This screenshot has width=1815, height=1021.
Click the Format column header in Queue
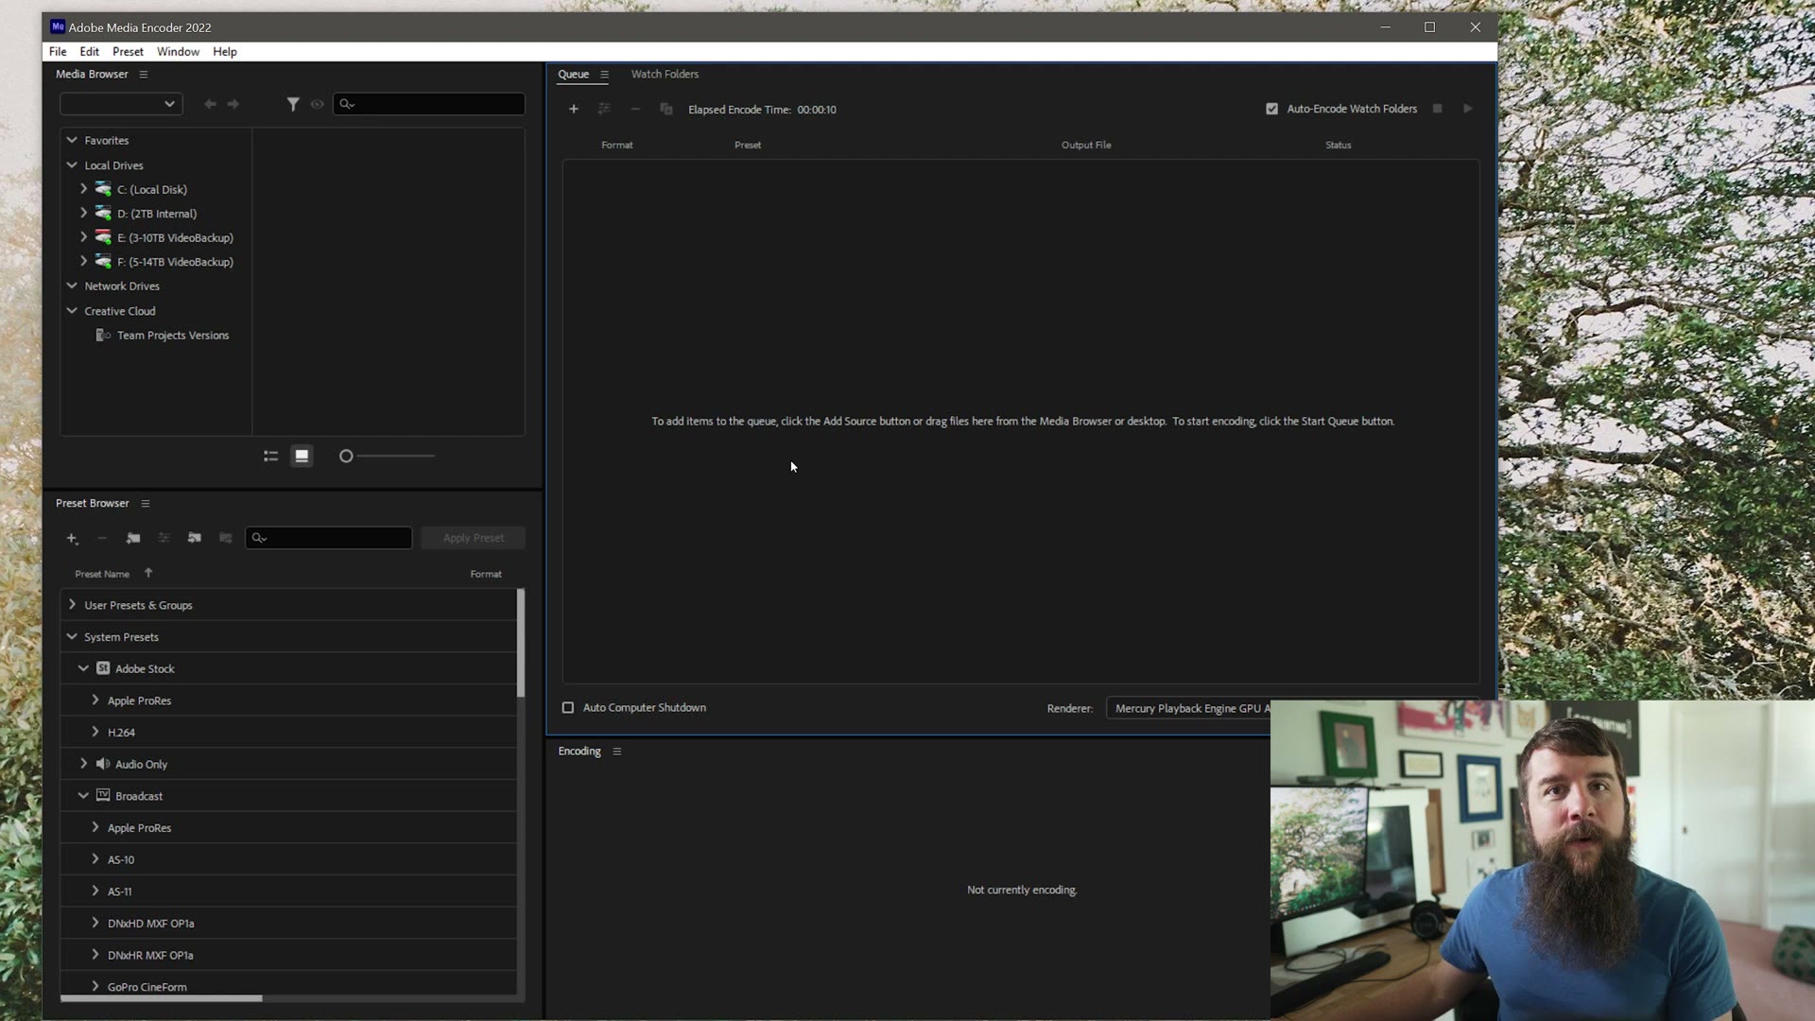point(617,145)
